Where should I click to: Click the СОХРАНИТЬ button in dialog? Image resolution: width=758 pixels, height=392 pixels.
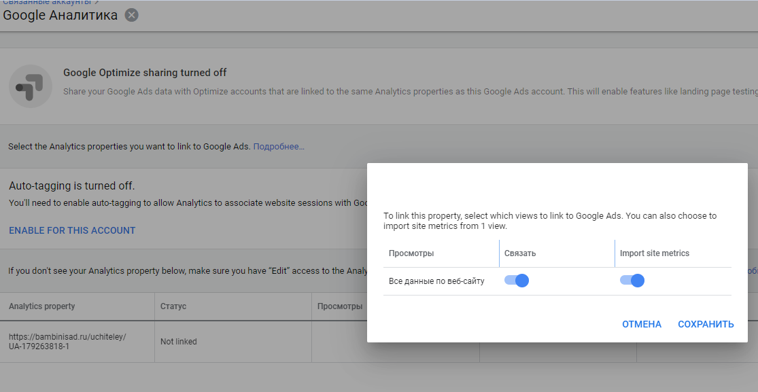(x=706, y=324)
